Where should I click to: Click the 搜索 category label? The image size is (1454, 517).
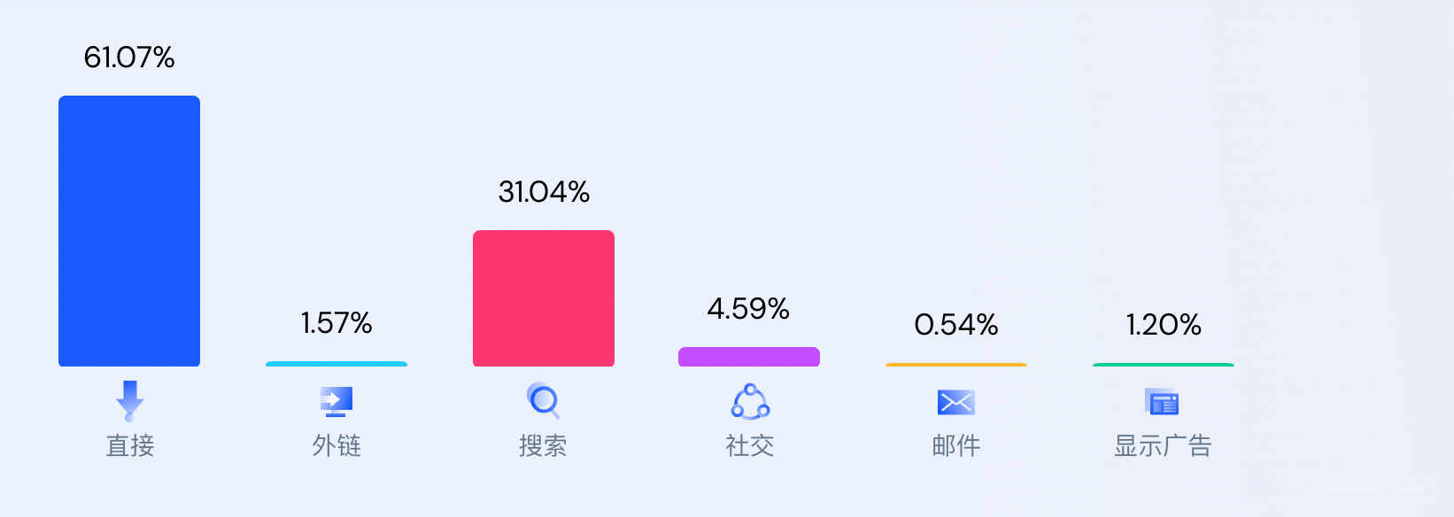click(x=543, y=445)
